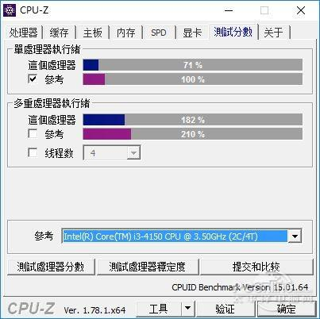The height and width of the screenshot is (319, 320).
Task: Click the 验证 button
Action: pos(225,309)
